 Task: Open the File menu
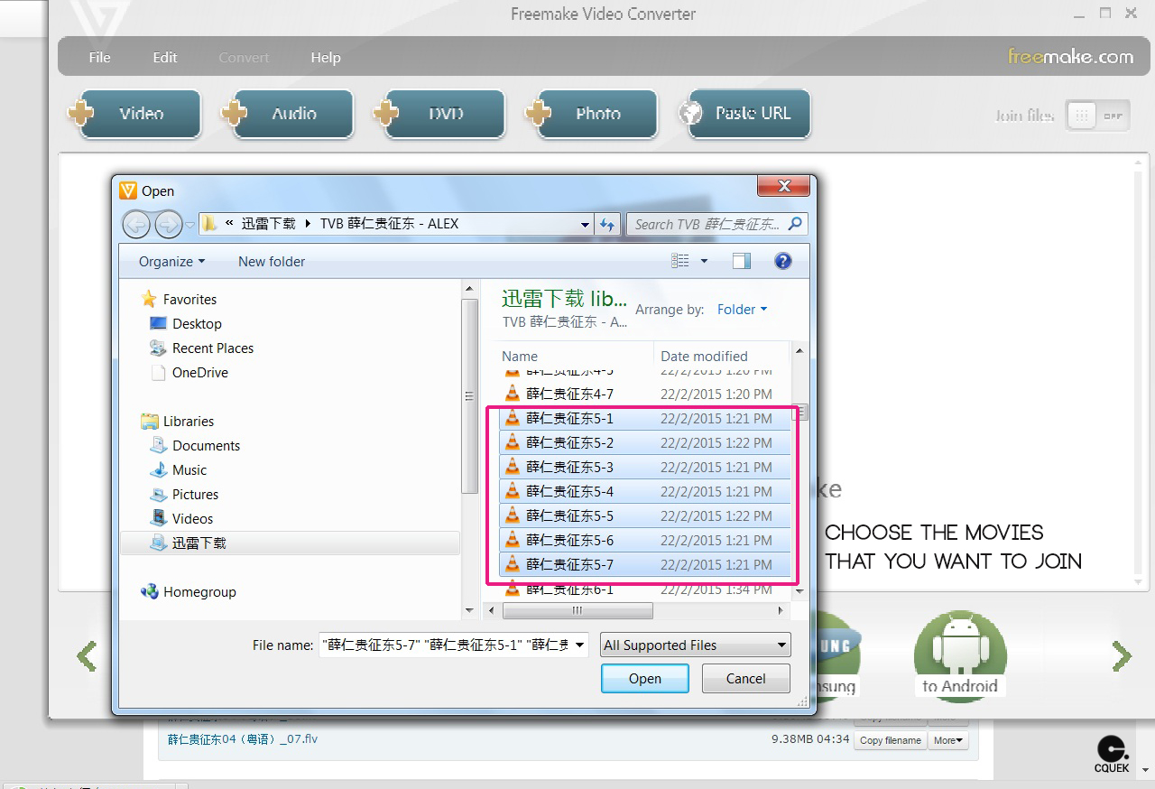[x=99, y=57]
